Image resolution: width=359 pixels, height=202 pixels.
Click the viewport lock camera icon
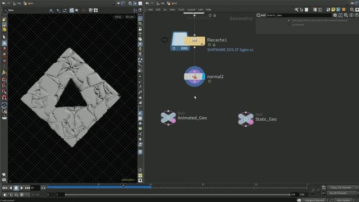coord(140,29)
